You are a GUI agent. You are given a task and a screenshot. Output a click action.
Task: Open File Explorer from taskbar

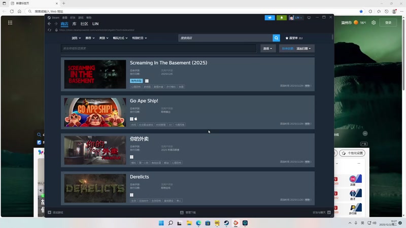tap(189, 223)
